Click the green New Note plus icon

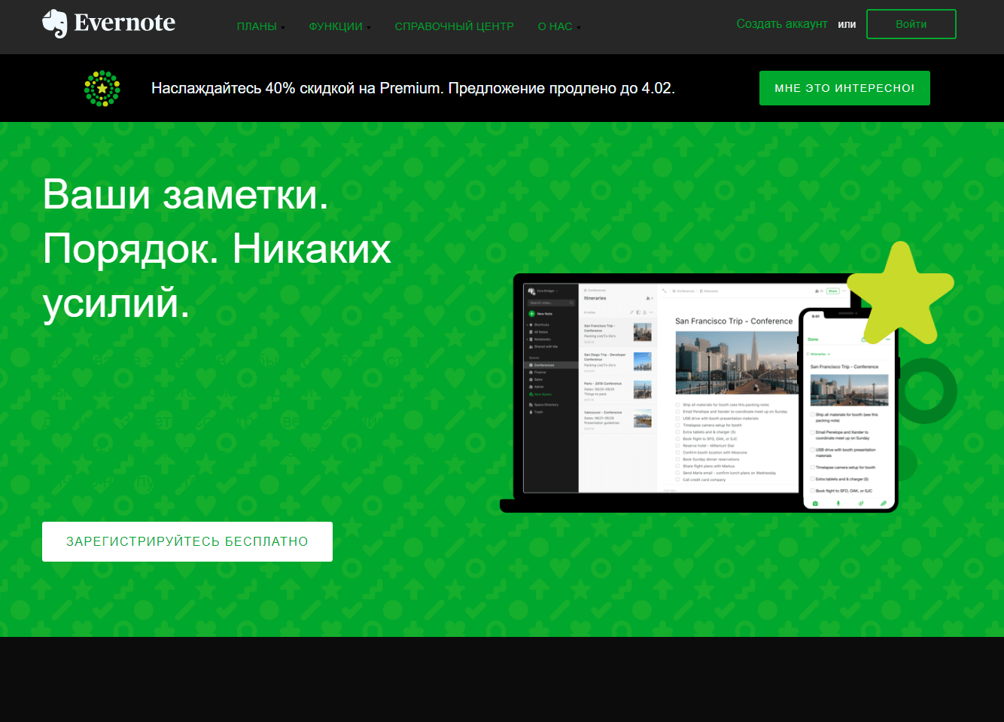(531, 314)
